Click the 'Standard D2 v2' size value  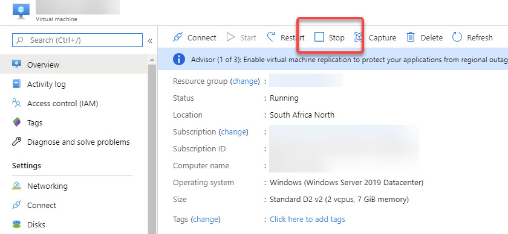click(339, 200)
